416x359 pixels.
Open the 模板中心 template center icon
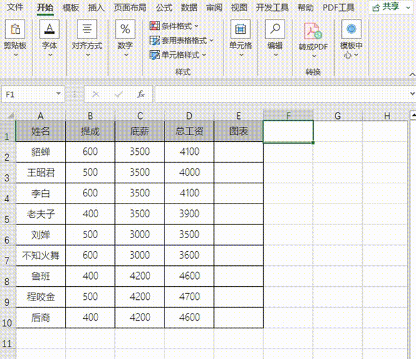351,29
